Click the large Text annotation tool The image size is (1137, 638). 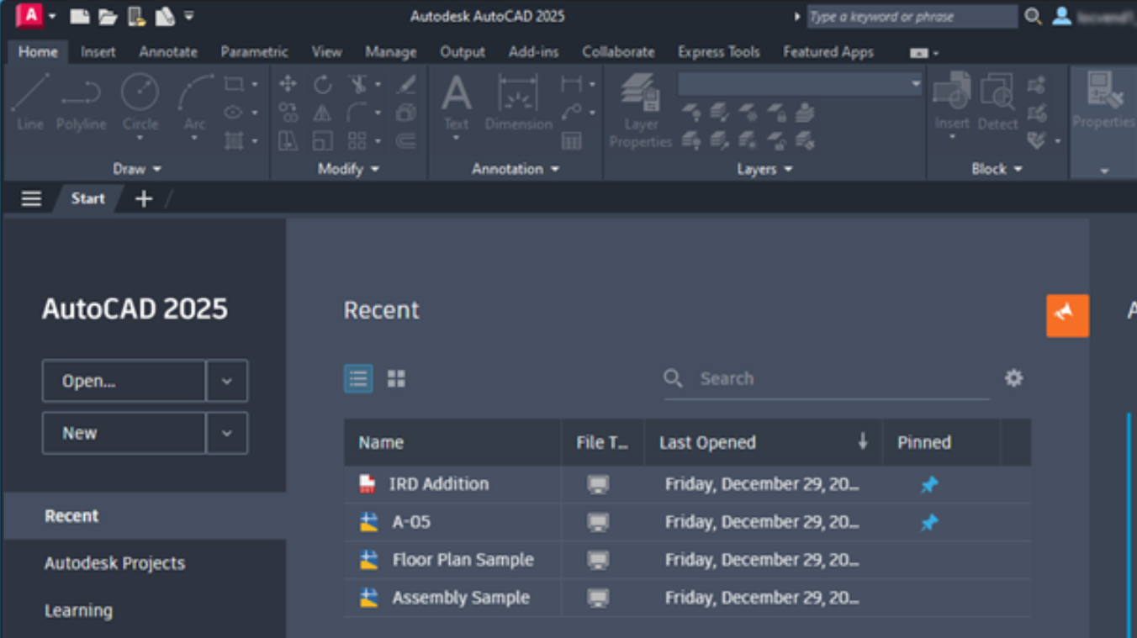[x=456, y=103]
